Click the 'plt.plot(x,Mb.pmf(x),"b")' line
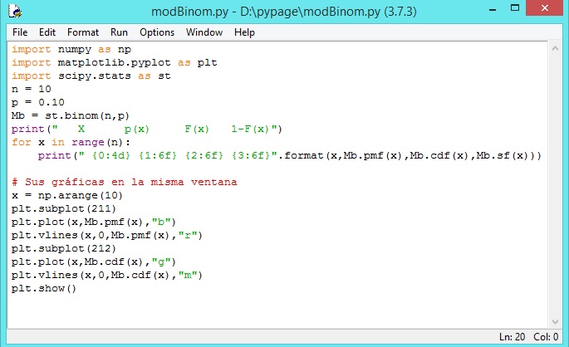 pyautogui.click(x=94, y=222)
